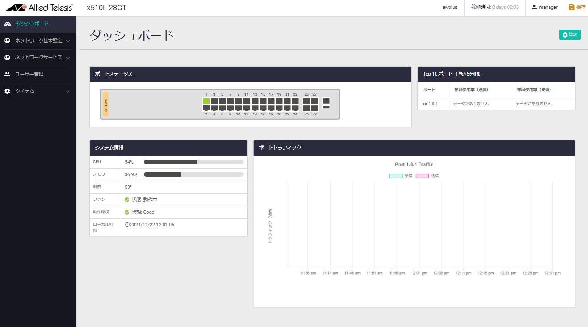Open ネットワークサービス menu item
The height and width of the screenshot is (327, 588).
pos(38,58)
